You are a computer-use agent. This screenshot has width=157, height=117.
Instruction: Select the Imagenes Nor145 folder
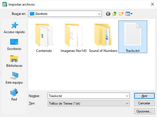pos(74,38)
